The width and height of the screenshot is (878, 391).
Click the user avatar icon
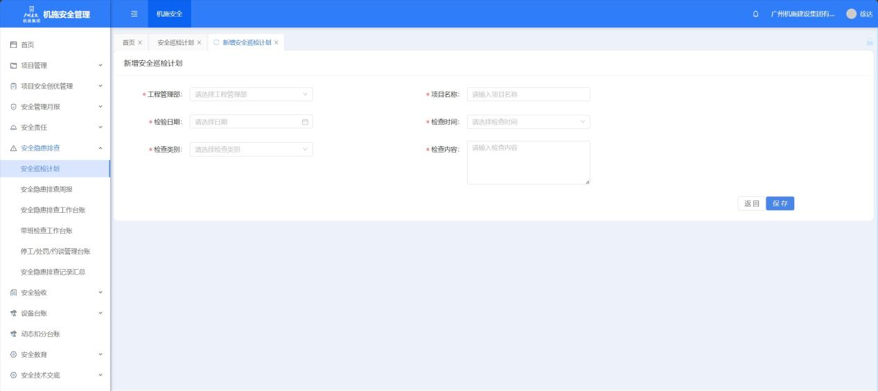tap(851, 14)
